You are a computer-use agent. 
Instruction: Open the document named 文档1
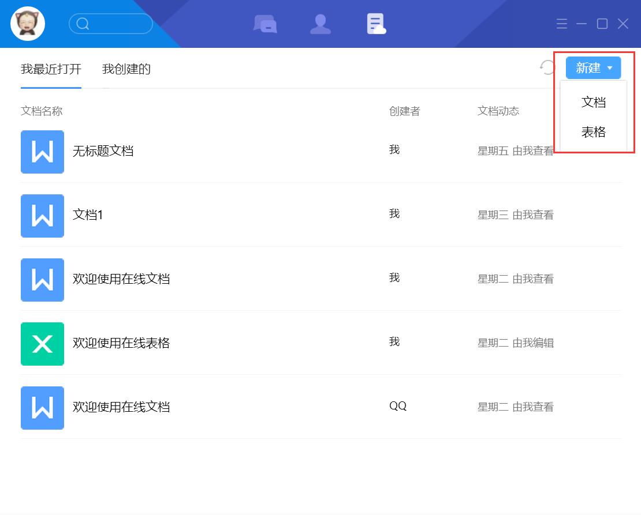tap(88, 215)
